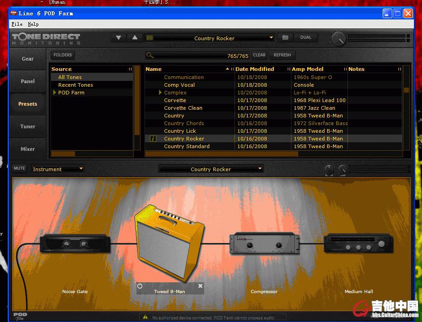
Task: Load previous preset with down arrow button
Action: [x=118, y=37]
